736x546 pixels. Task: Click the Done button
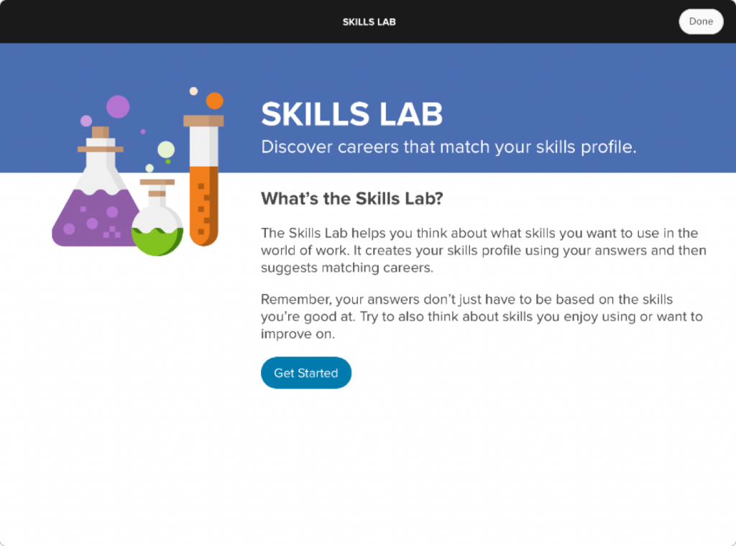(x=701, y=22)
